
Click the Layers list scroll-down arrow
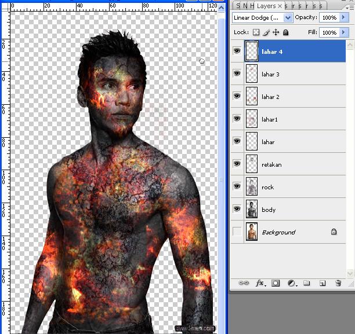click(350, 273)
